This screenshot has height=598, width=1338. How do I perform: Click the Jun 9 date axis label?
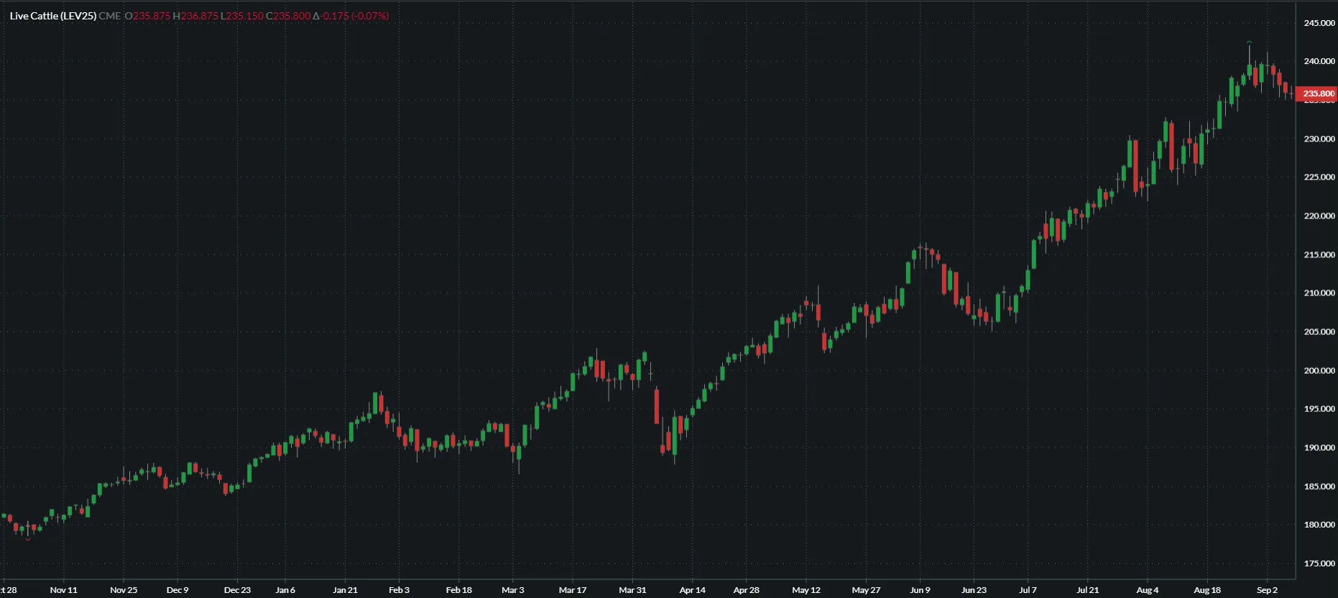tap(920, 590)
